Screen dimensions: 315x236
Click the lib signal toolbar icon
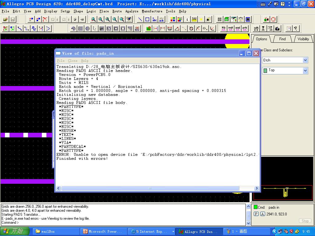click(224, 29)
